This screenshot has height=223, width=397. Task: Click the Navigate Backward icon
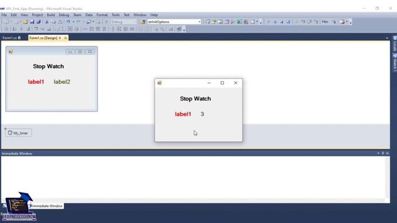(89, 22)
